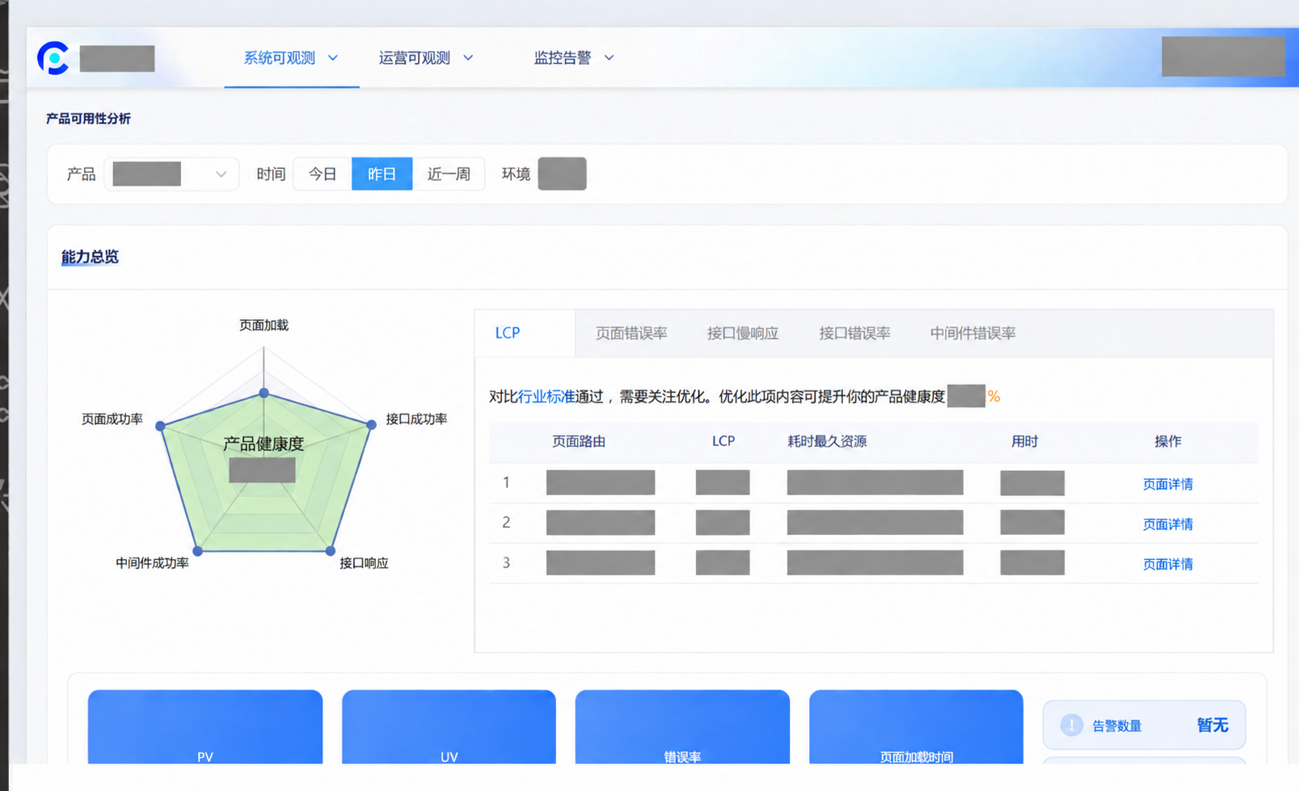Select 昨日 time range
Image resolution: width=1299 pixels, height=791 pixels.
[x=382, y=174]
